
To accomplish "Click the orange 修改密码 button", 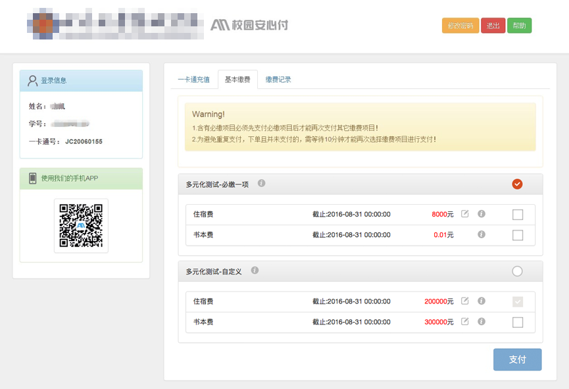I will (x=460, y=26).
